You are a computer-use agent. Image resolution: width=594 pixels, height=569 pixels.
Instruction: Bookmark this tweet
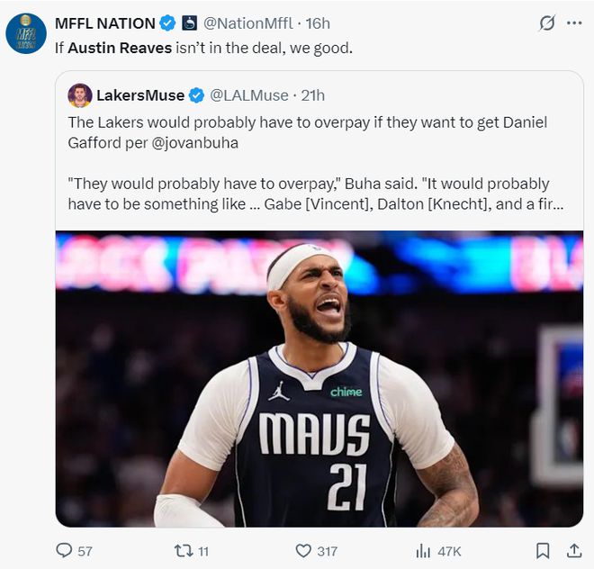coord(543,550)
